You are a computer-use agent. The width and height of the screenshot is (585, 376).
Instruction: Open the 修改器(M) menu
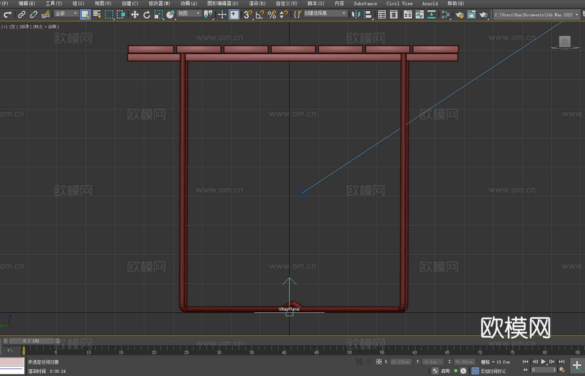[159, 3]
